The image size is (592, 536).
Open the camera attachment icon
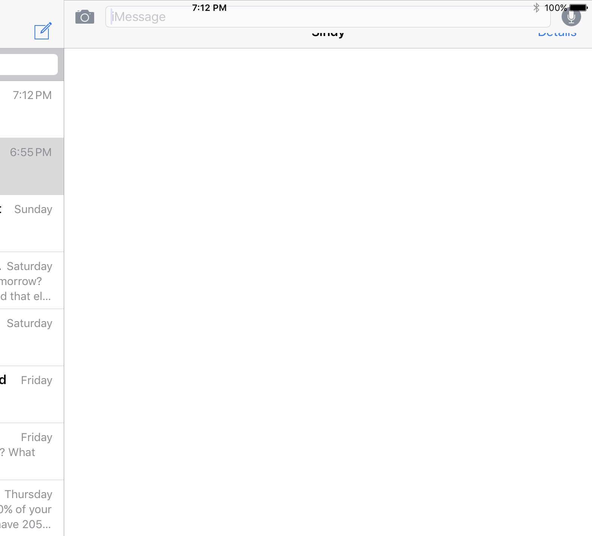point(85,17)
